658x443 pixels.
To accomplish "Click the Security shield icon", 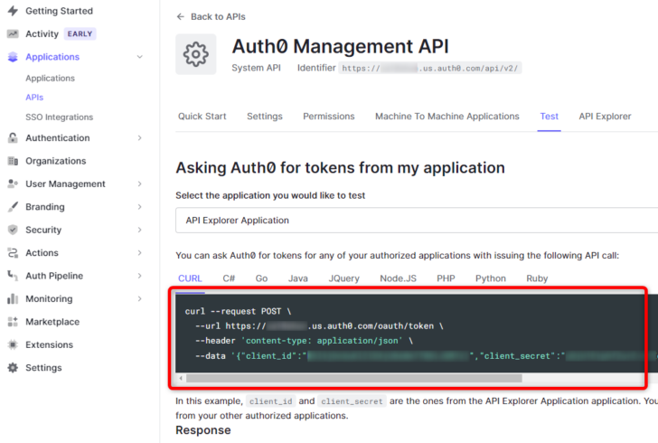I will coord(13,230).
